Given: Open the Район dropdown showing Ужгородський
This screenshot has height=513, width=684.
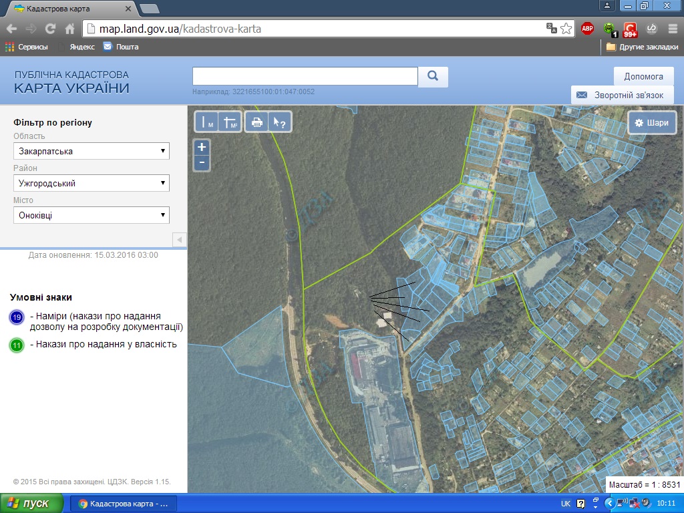Looking at the screenshot, I should click(x=92, y=183).
